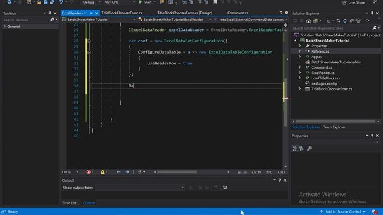383x215 pixels.
Task: Click the yellow warning count indicator
Action: (104, 172)
